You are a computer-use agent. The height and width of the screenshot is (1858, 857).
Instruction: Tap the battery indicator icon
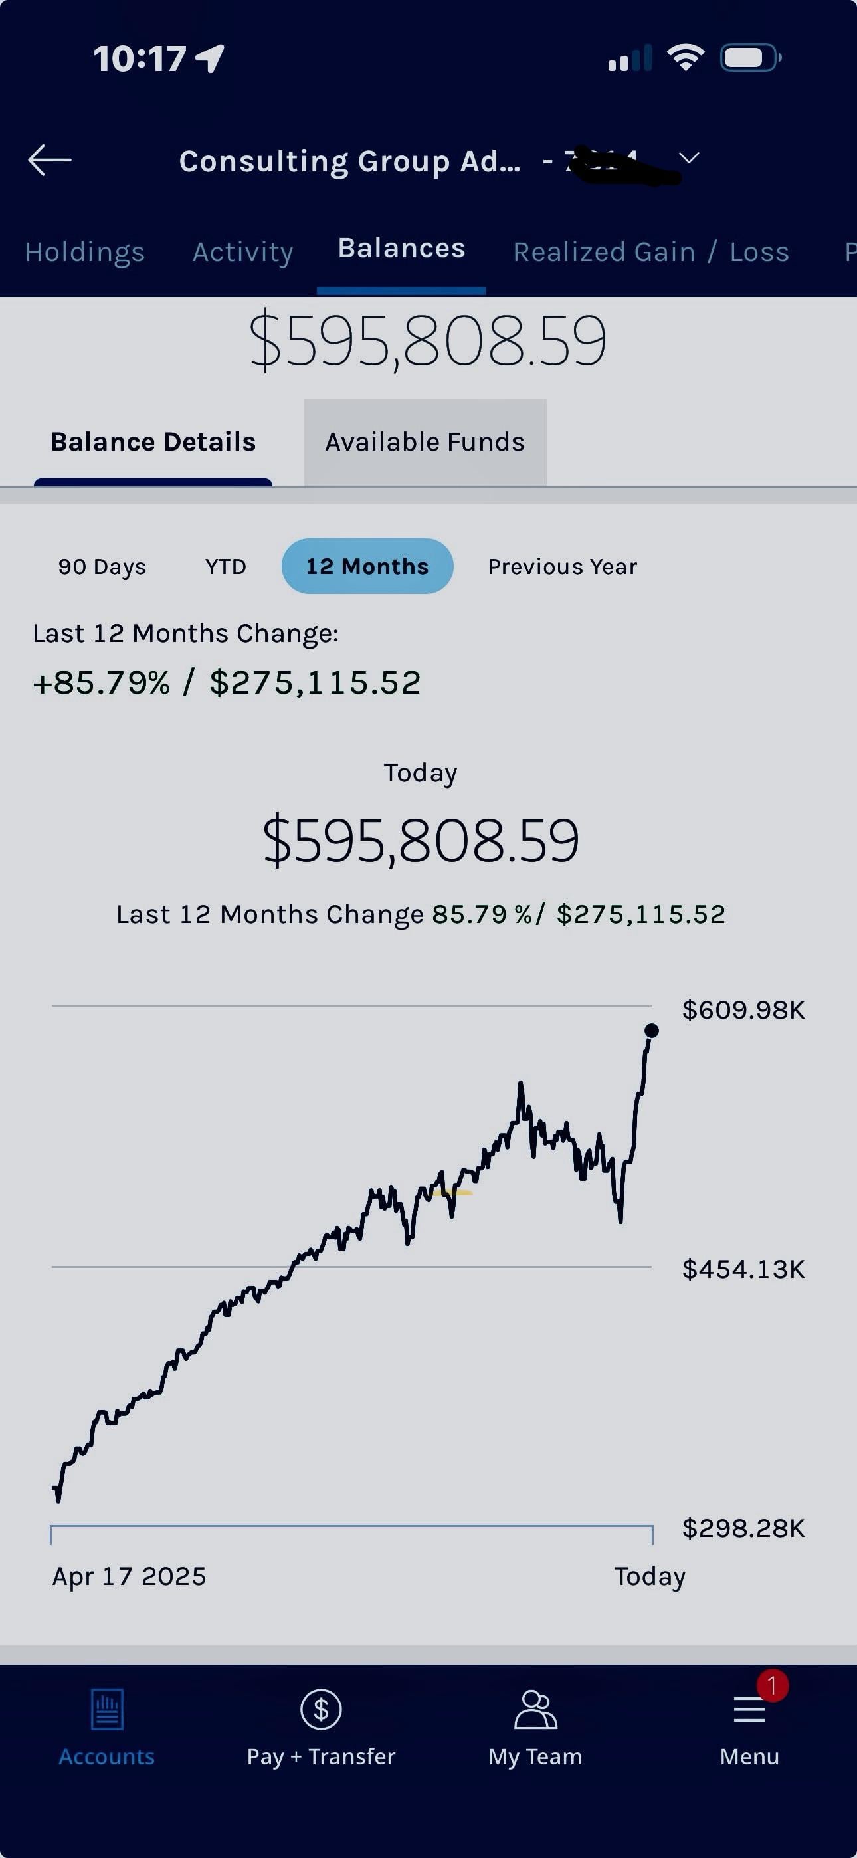pos(750,58)
